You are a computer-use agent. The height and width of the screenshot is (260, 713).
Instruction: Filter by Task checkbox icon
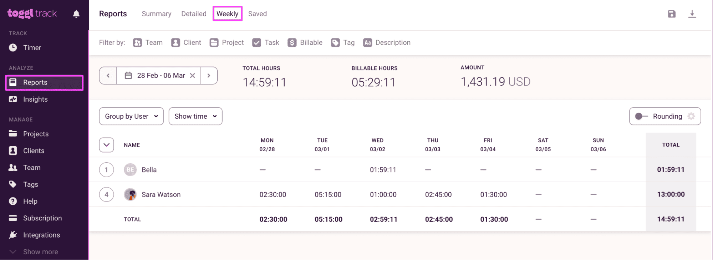[256, 43]
